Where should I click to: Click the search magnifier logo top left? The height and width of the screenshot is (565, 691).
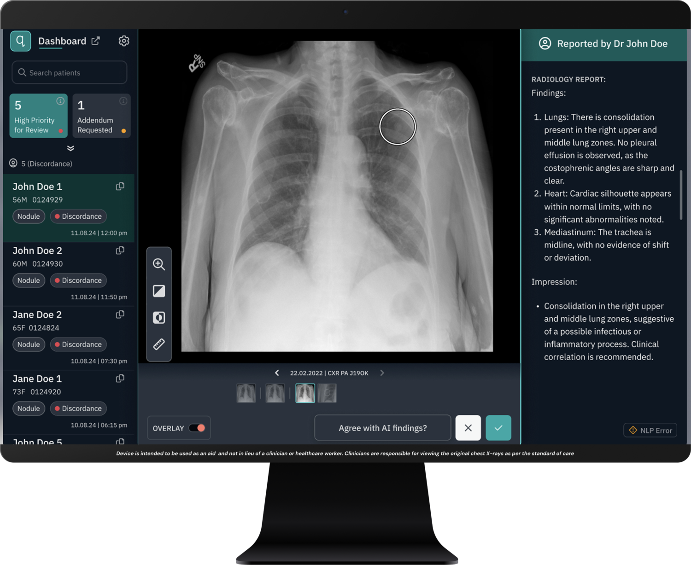point(20,41)
